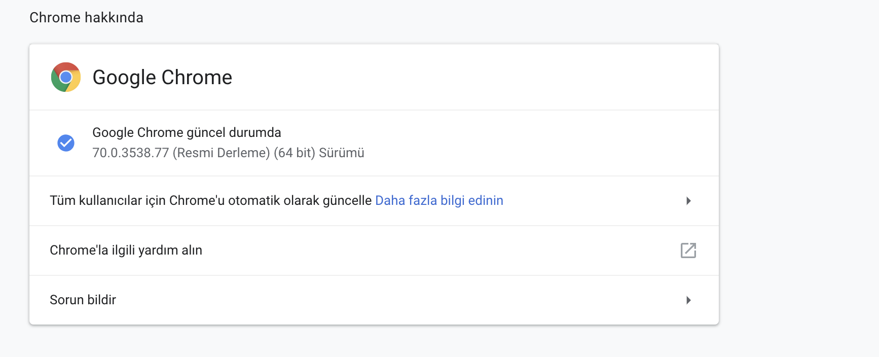
Task: Click the "Chrome hakkında" page heading
Action: [x=86, y=18]
